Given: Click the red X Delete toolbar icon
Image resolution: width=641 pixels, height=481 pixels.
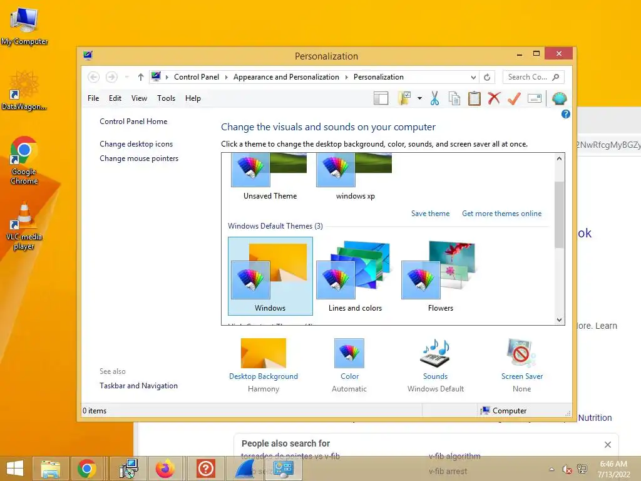Looking at the screenshot, I should point(494,98).
